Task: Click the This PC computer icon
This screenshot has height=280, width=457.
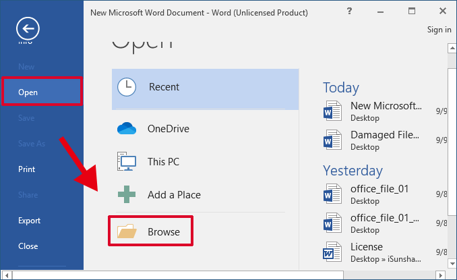Action: (127, 162)
